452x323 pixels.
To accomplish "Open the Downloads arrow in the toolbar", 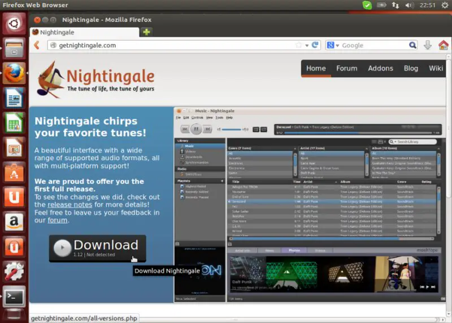I will coord(428,45).
